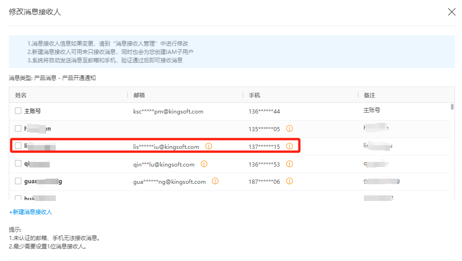Click the 邮箱 column header
This screenshot has height=261, width=462.
pos(139,95)
